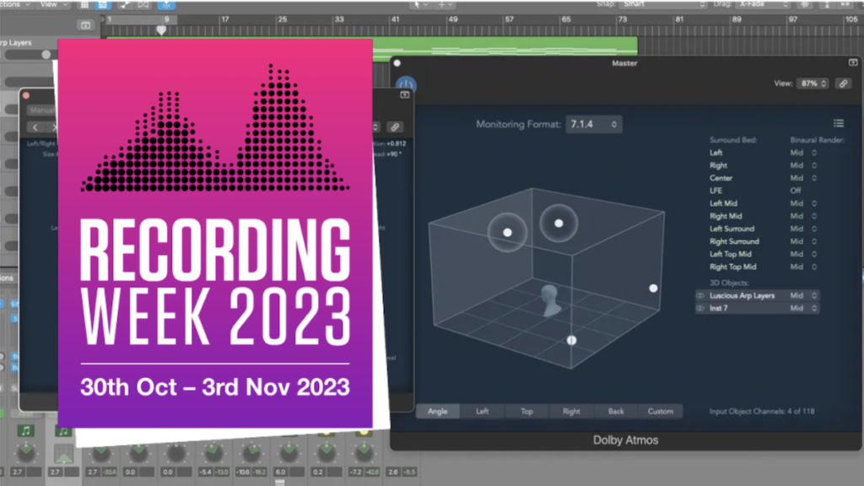Viewport: 864px width, 486px height.
Task: Click the knob above the -7.2 value
Action: click(x=364, y=453)
